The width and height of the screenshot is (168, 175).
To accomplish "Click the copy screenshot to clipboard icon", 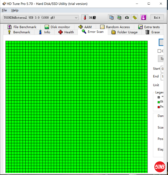I will (x=119, y=17).
